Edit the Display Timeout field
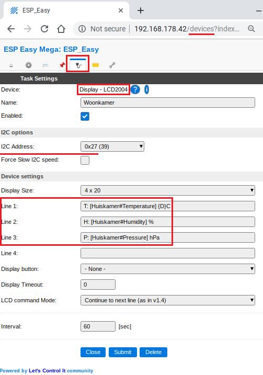 pyautogui.click(x=98, y=285)
